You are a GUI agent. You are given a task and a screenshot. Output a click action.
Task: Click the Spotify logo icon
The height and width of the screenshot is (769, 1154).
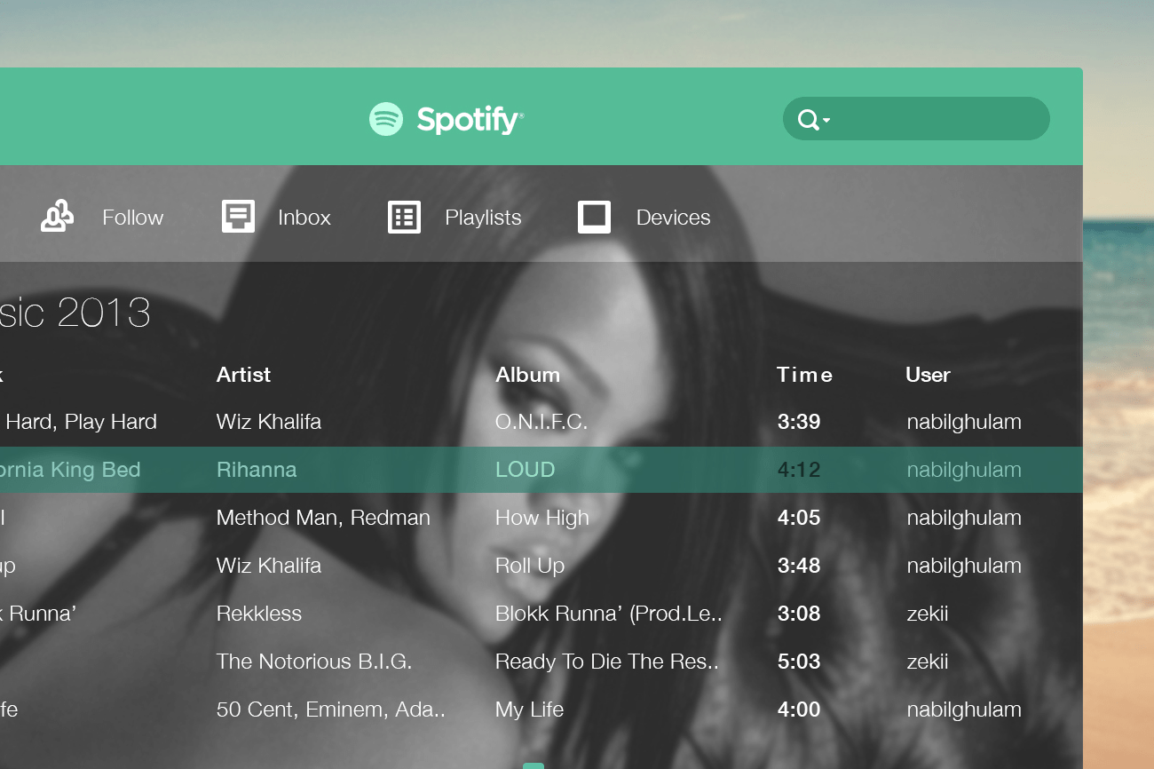pos(386,119)
